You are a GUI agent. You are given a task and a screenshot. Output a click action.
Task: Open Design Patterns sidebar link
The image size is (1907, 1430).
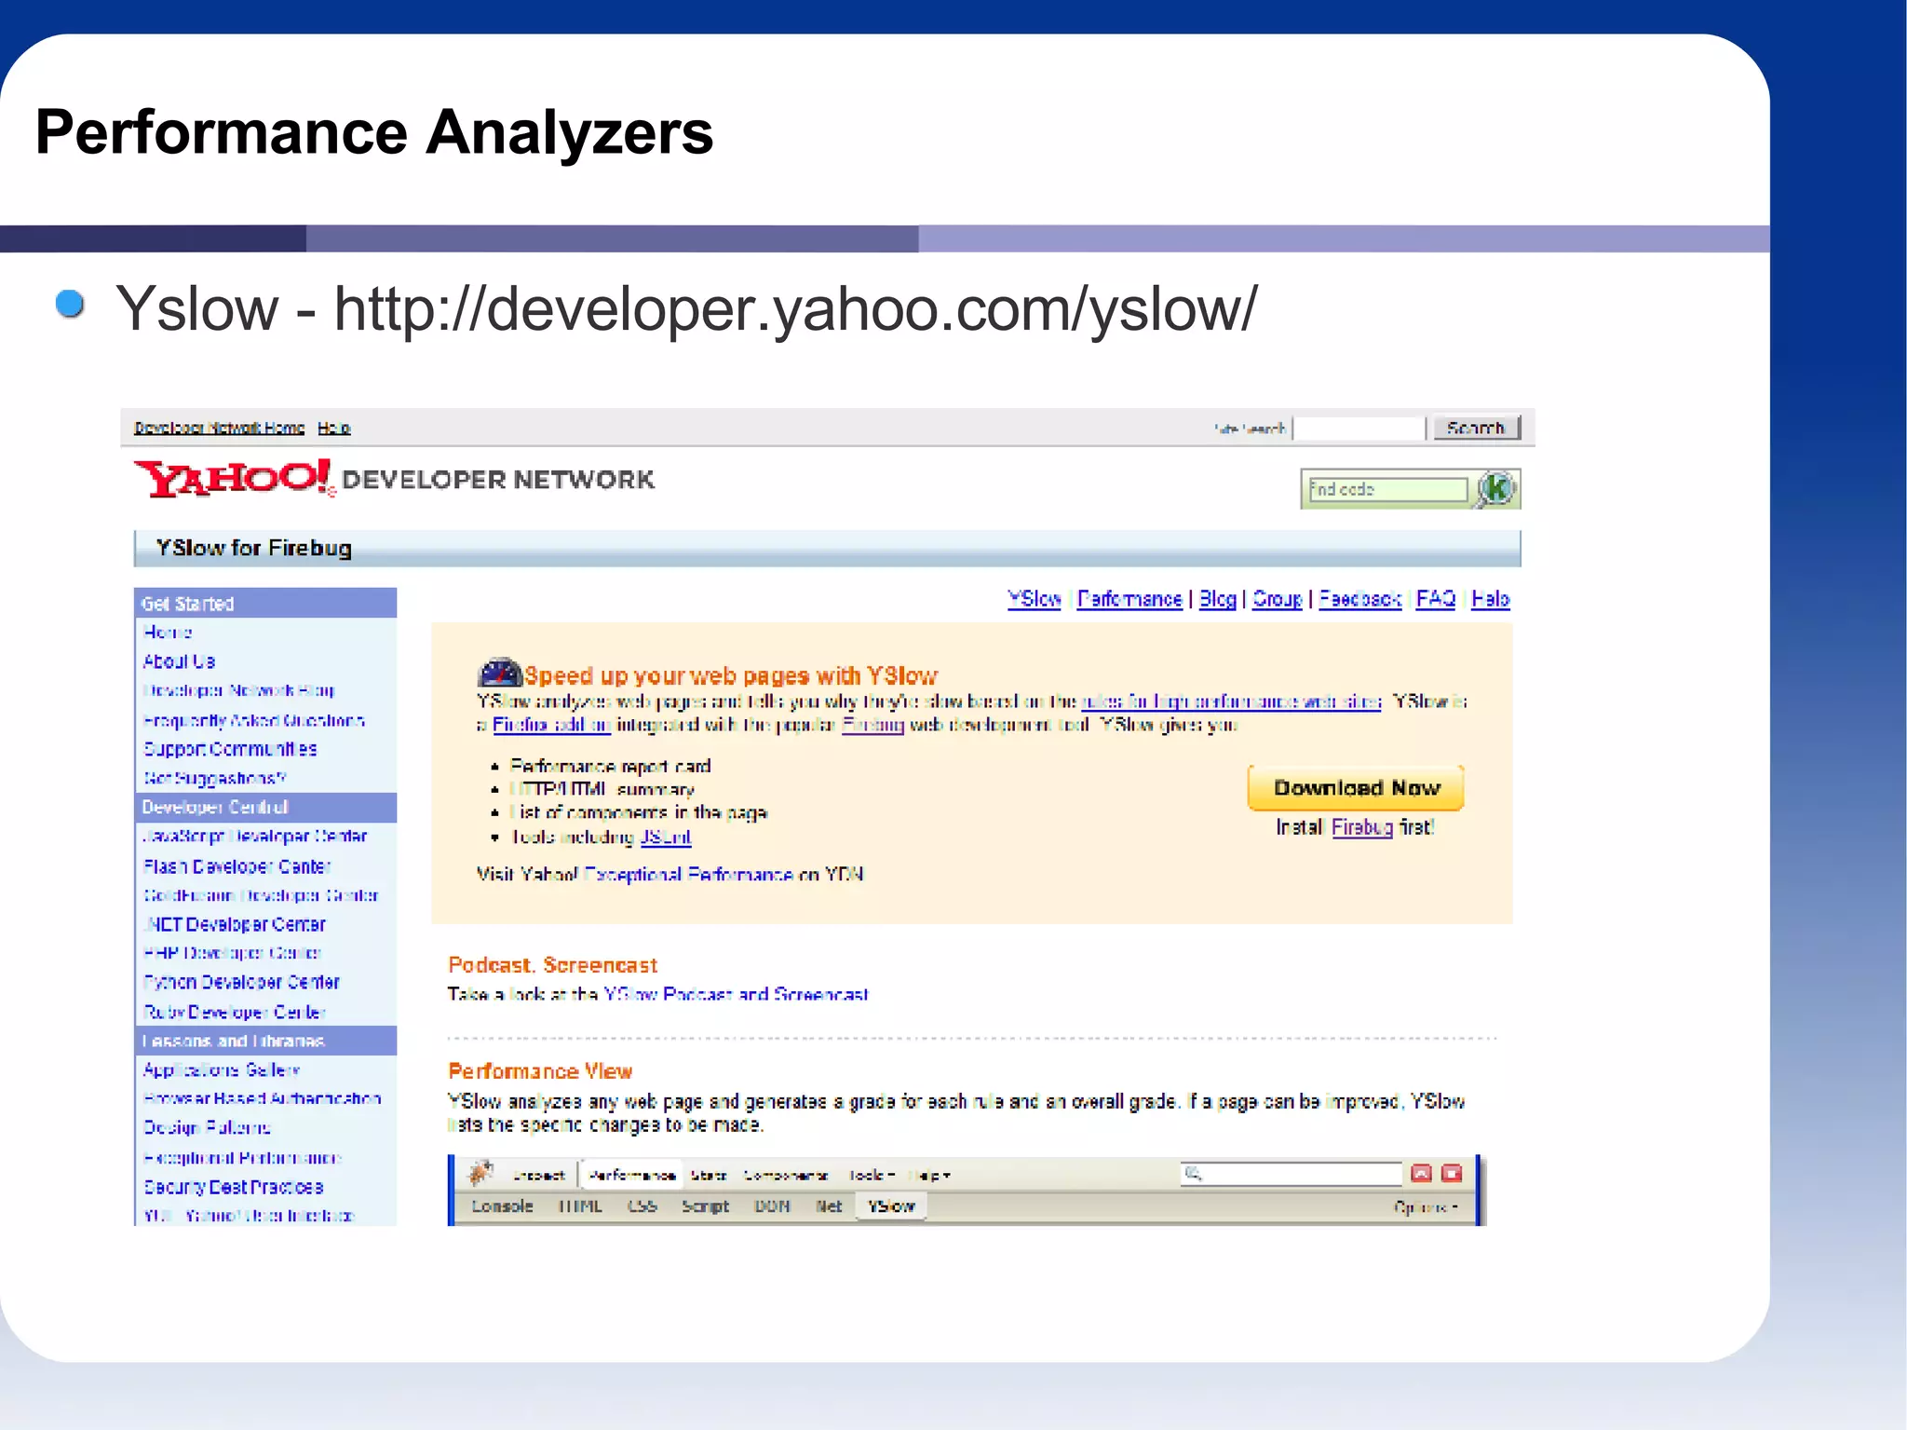coord(207,1127)
